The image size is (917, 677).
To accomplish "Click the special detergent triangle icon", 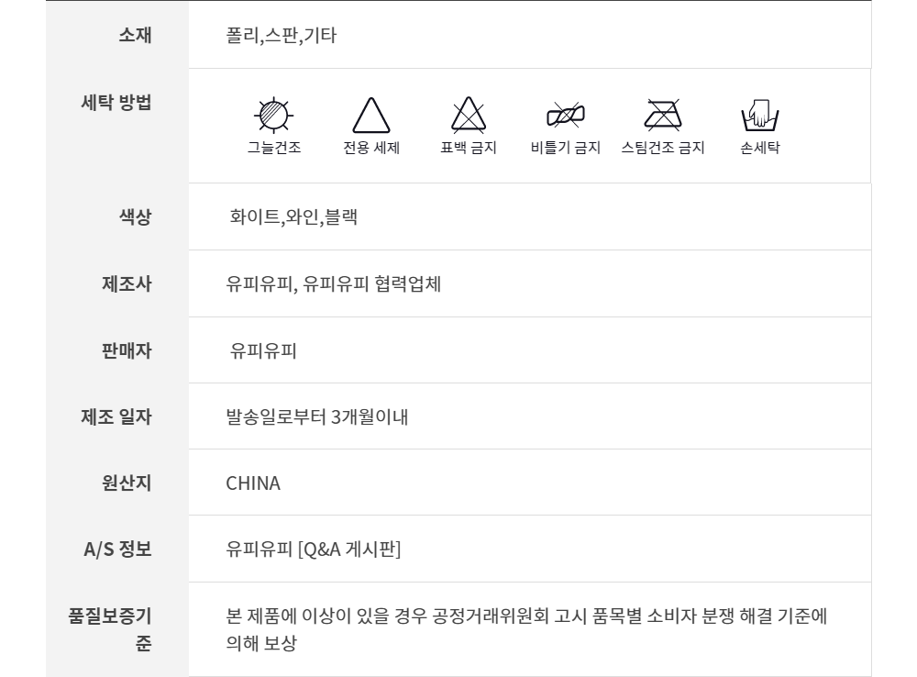I will tap(371, 117).
